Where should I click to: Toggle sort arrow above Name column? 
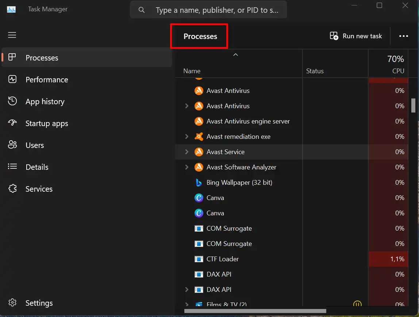click(235, 55)
